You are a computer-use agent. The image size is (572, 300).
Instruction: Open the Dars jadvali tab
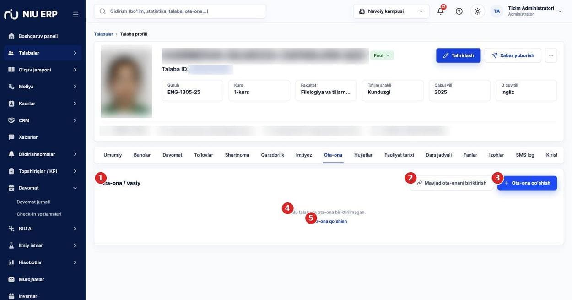[x=439, y=155]
